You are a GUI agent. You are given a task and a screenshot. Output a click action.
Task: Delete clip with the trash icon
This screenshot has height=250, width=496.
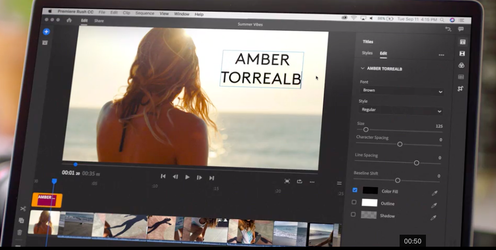(20, 232)
